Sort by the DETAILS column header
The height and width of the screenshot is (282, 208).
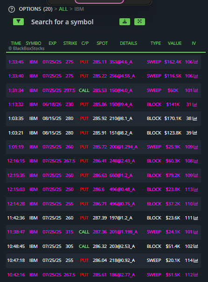pyautogui.click(x=128, y=43)
